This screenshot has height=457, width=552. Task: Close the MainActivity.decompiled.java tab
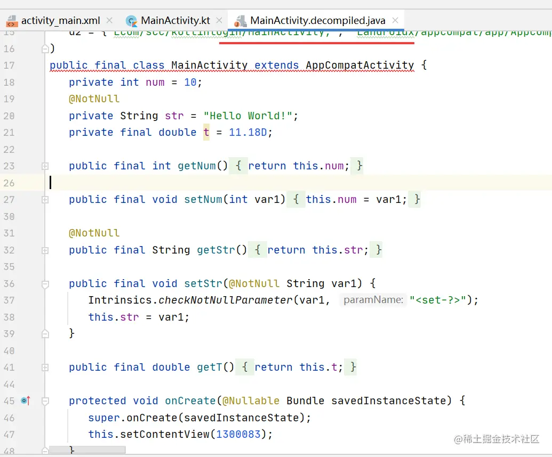(395, 20)
